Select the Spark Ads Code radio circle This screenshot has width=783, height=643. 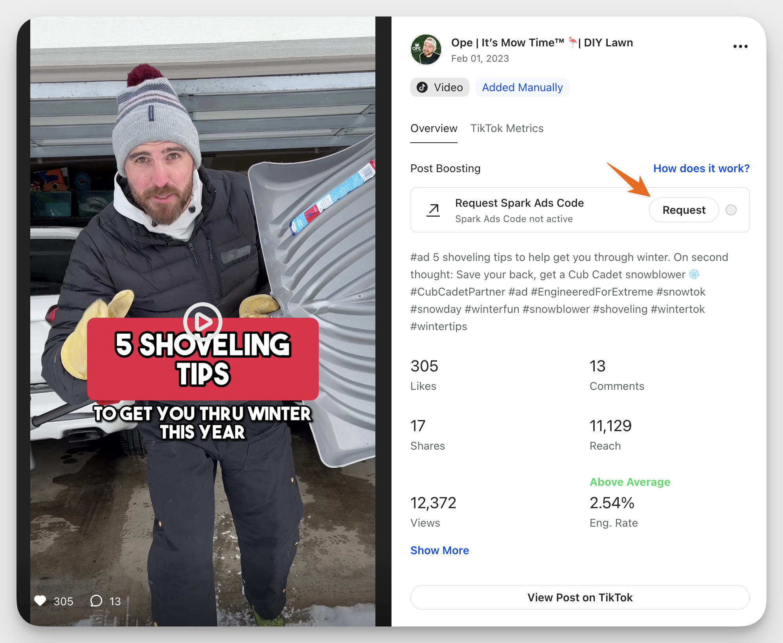[x=731, y=210]
